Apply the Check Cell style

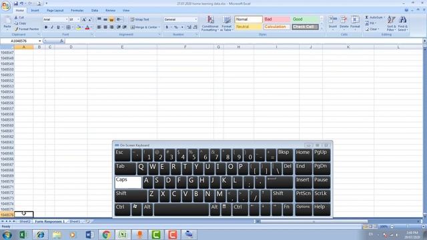[x=305, y=27]
